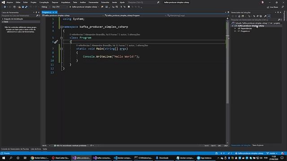287x161 pixels.
Task: Click the navigate back toolbar icon
Action: 5,7
